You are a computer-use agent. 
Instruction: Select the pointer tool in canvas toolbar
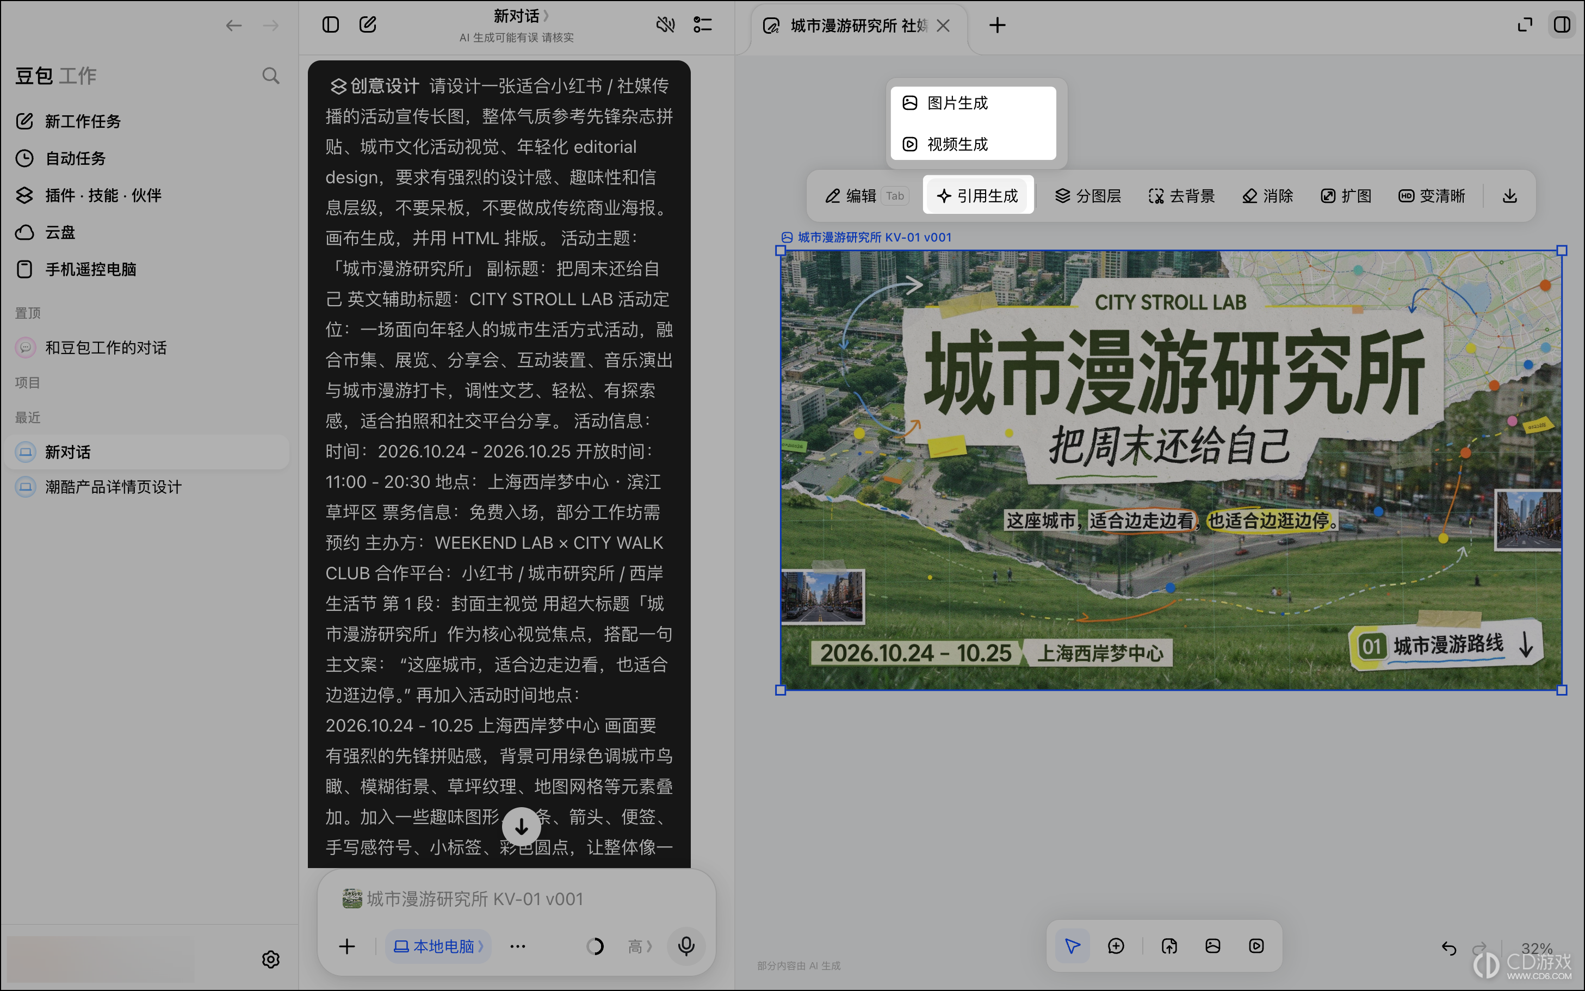click(x=1072, y=946)
